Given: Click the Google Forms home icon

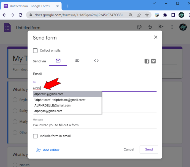Looking at the screenshot, I should pos(7,28).
